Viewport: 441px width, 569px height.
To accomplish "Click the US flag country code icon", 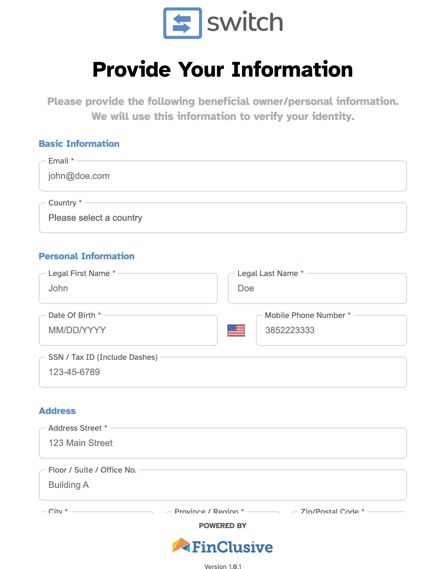I will click(x=236, y=330).
